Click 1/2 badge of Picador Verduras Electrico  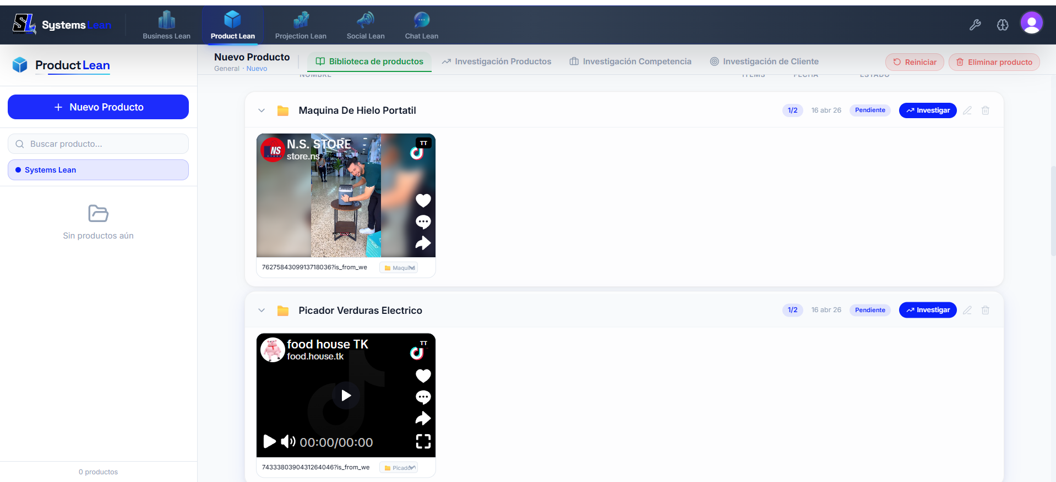(792, 310)
